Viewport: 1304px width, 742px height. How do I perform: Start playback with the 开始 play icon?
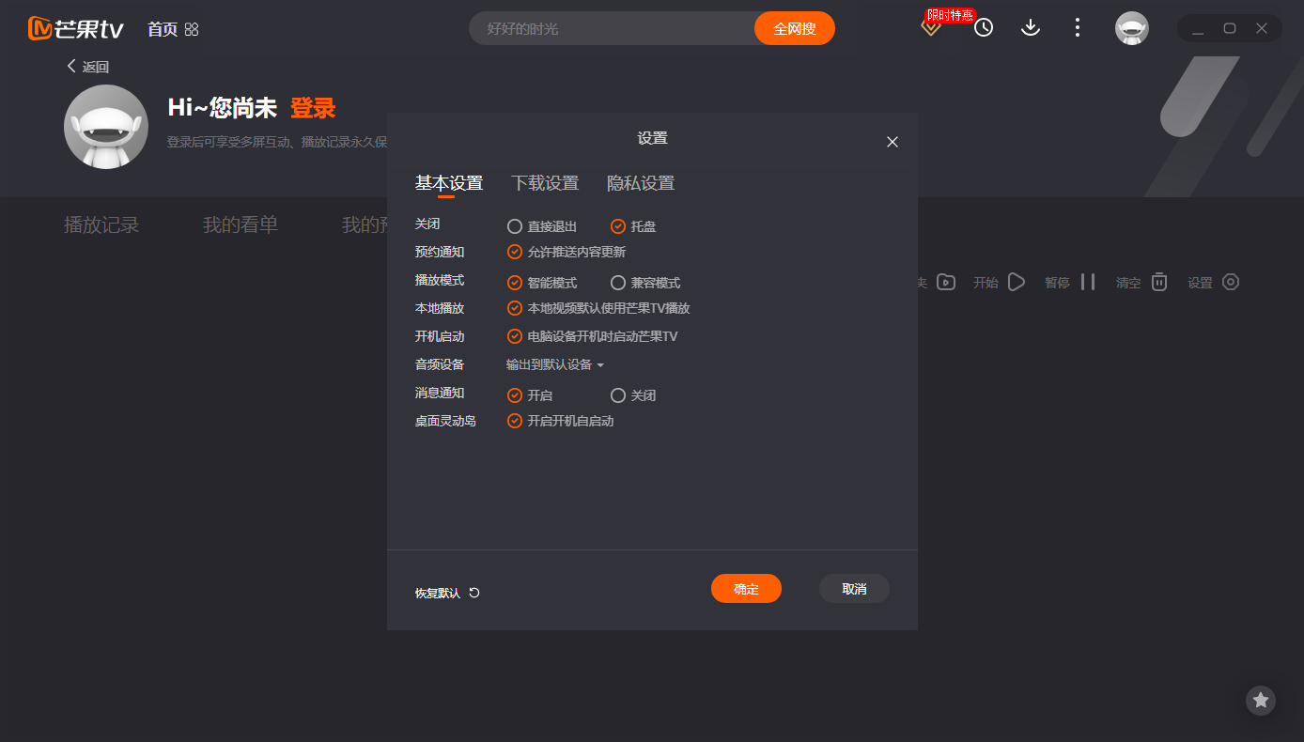1016,281
